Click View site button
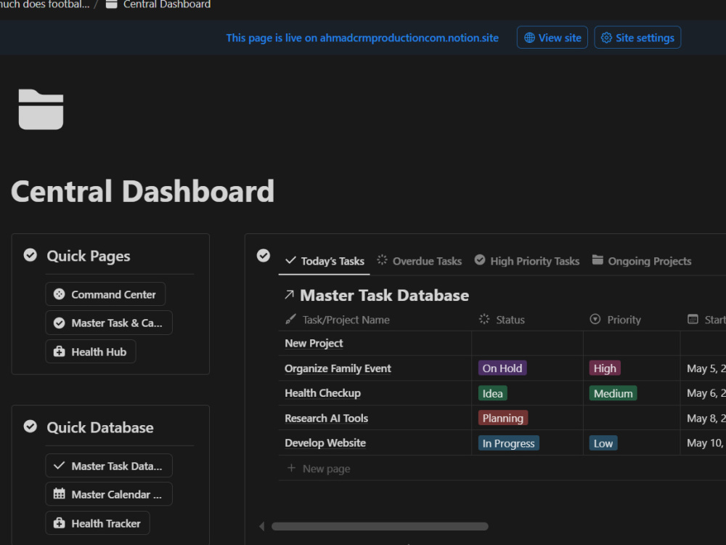This screenshot has height=545, width=726. tap(552, 38)
